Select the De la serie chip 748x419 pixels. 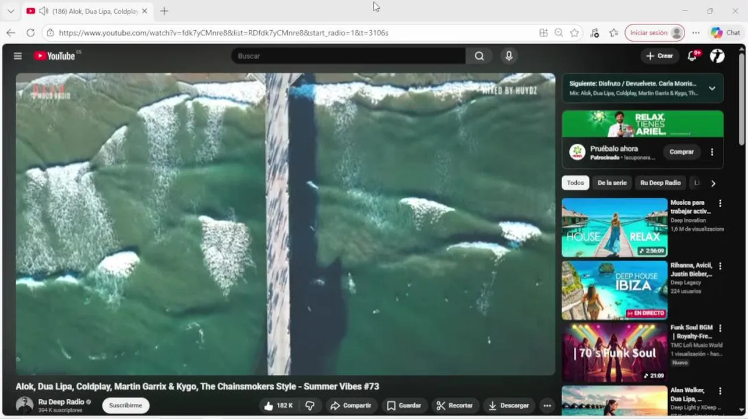[x=612, y=183]
